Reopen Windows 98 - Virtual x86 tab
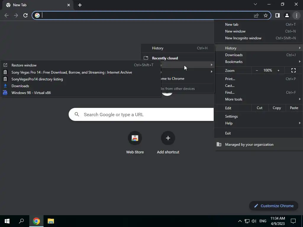Image resolution: width=303 pixels, height=227 pixels. (x=80, y=93)
